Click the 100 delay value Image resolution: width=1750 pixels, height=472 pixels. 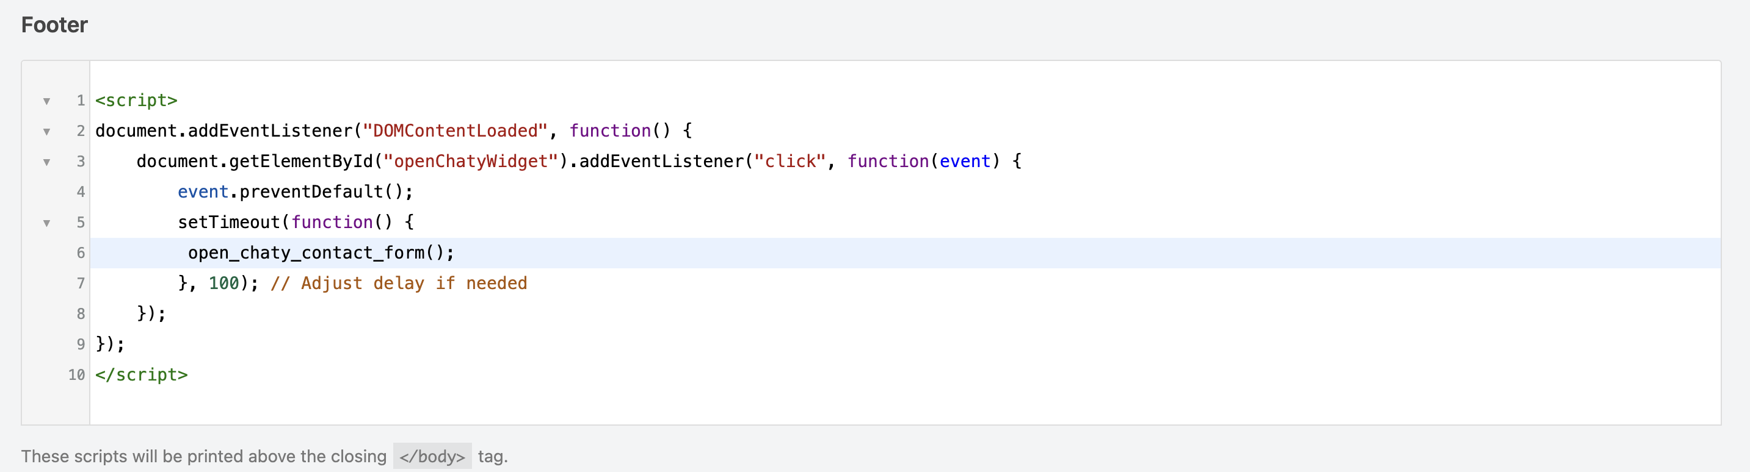tap(224, 284)
